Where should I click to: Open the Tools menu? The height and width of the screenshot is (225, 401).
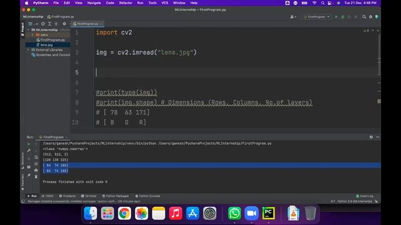coord(152,3)
